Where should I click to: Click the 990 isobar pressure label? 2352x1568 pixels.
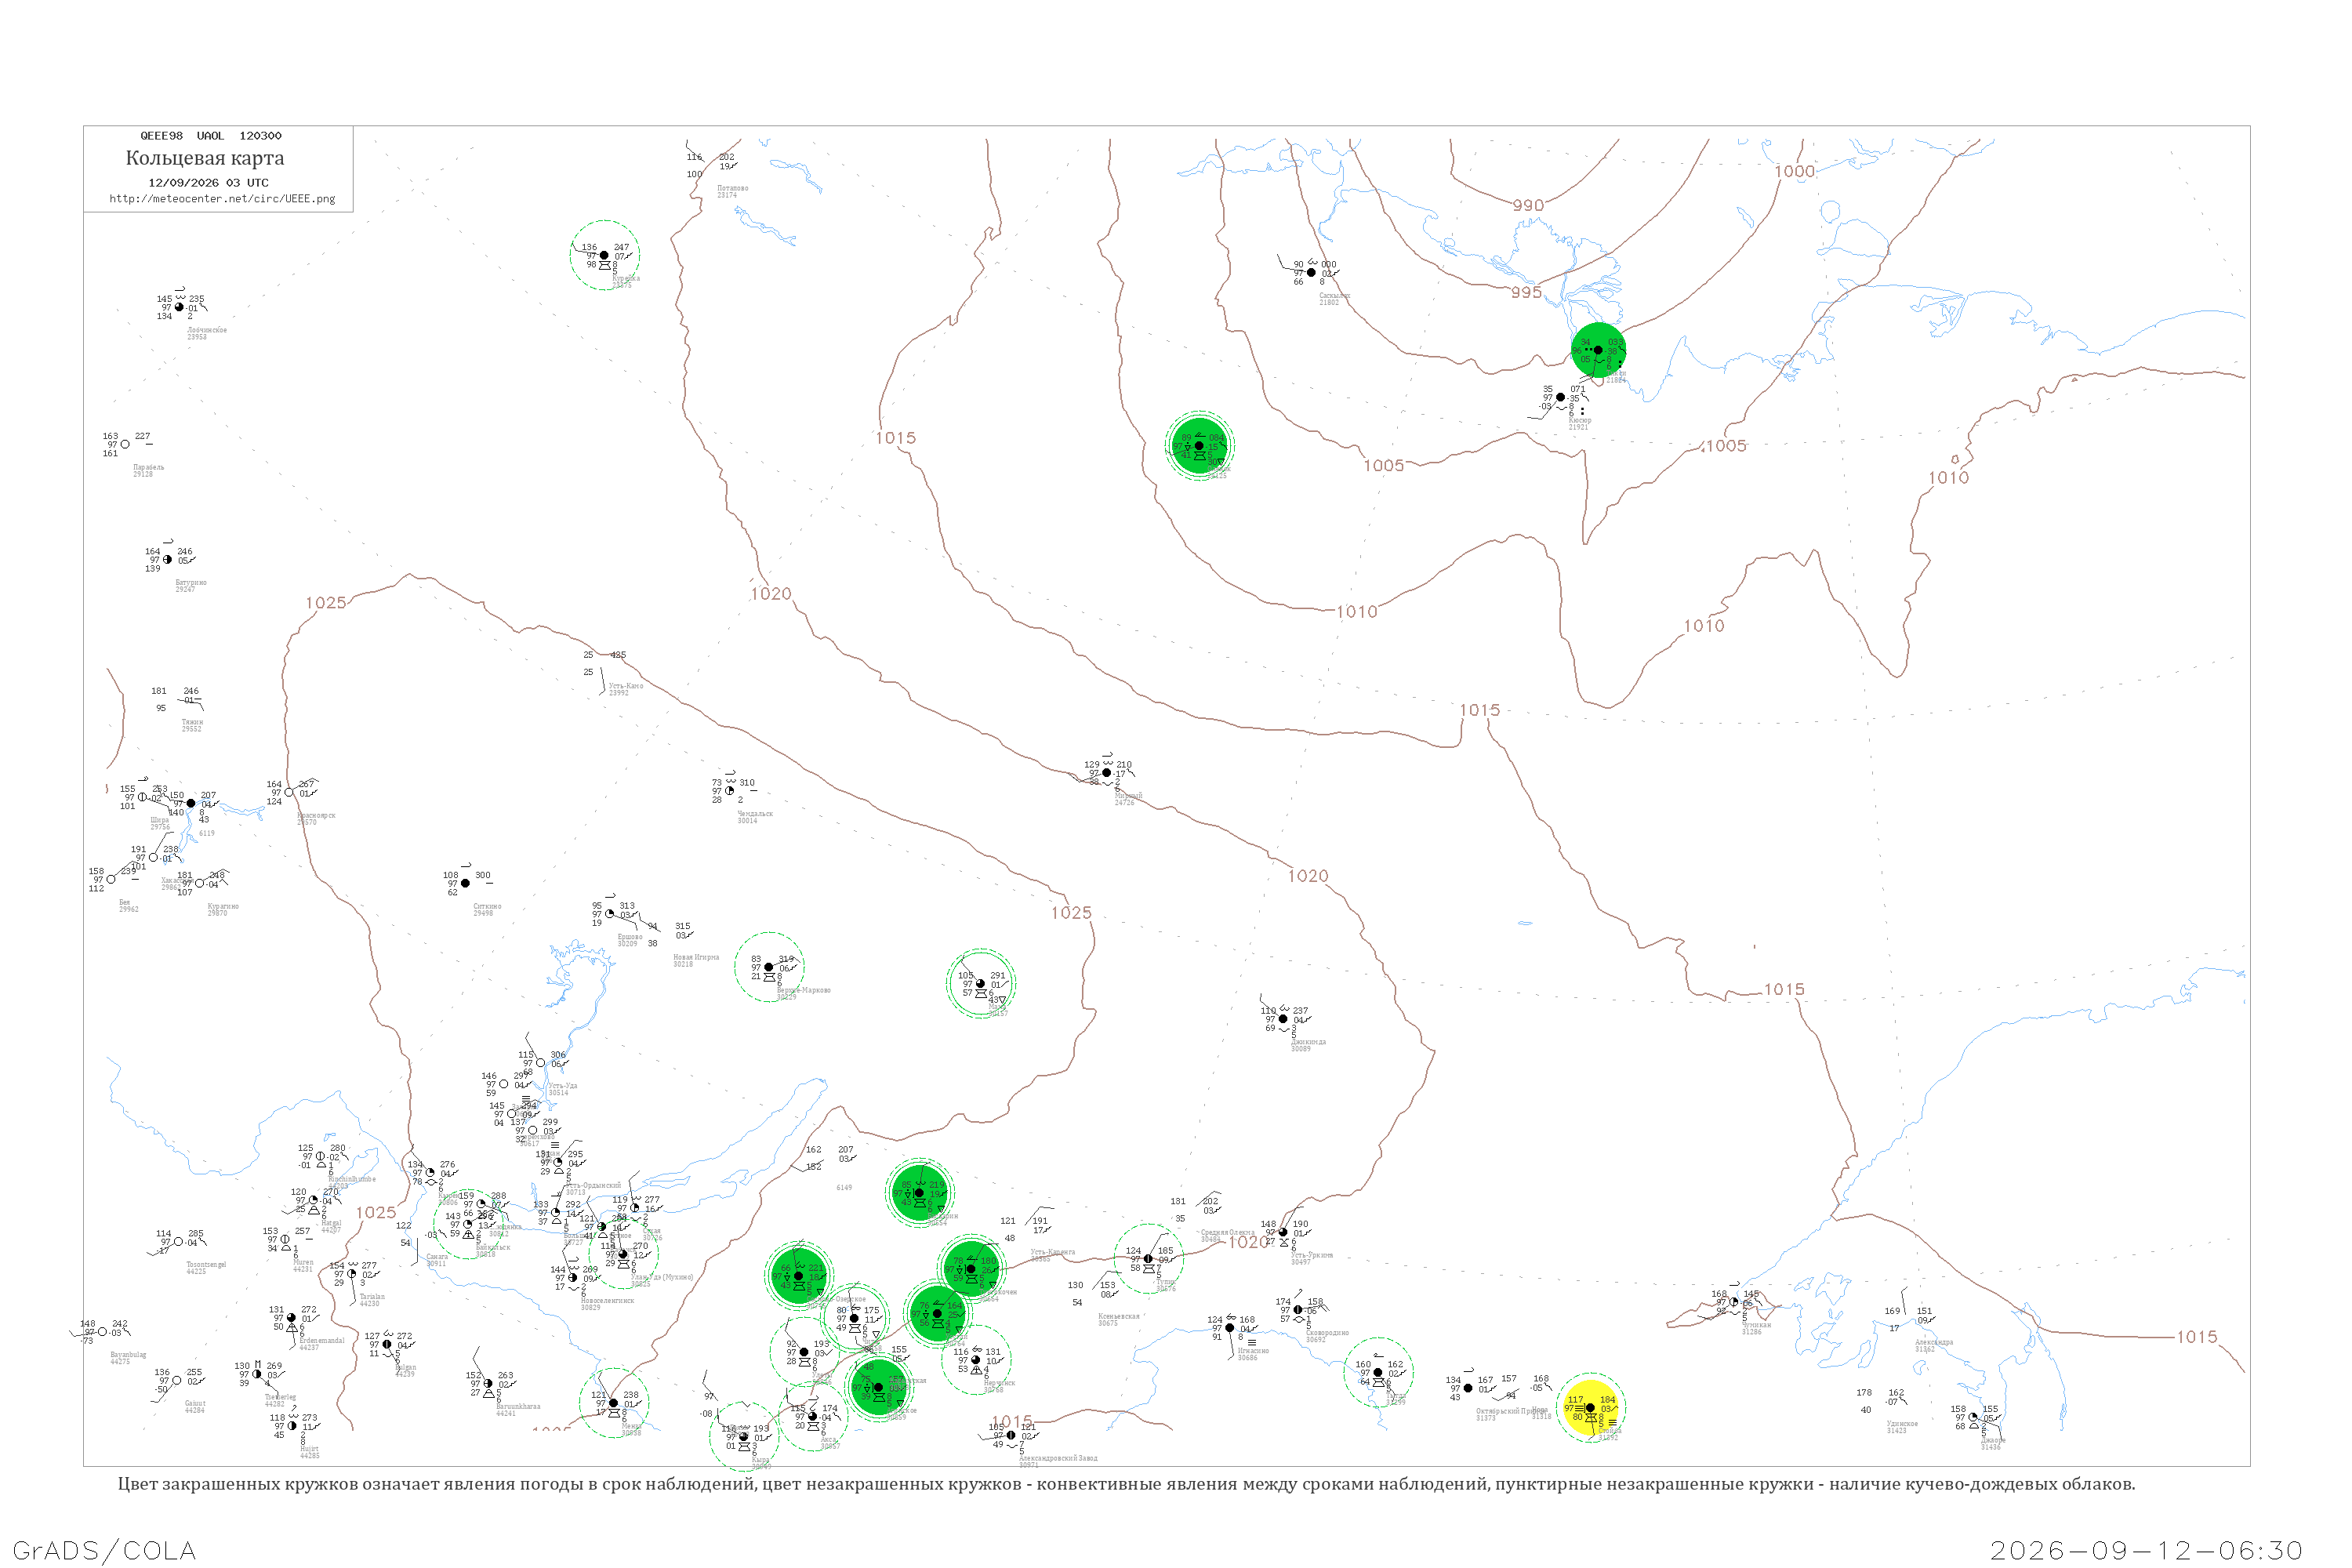click(1528, 205)
